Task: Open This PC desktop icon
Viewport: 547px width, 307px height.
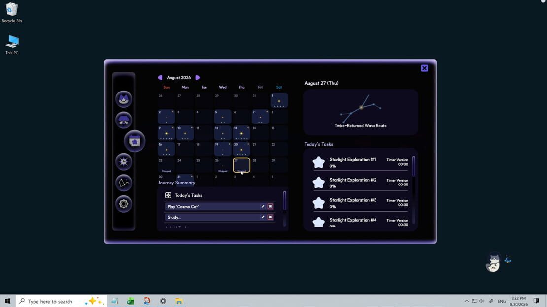Action: 11,45
